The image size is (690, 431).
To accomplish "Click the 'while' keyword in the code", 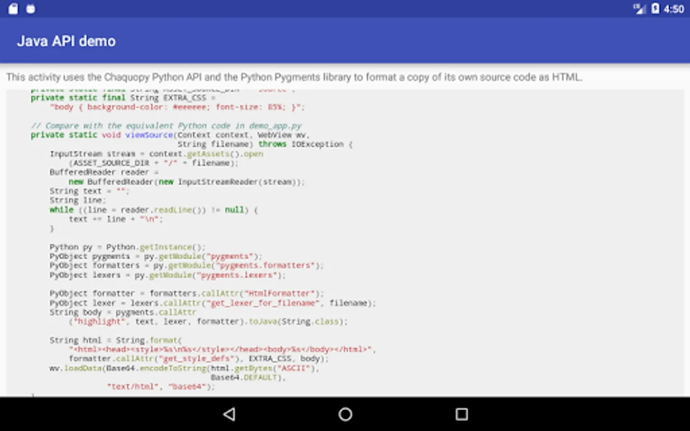I will pos(61,210).
